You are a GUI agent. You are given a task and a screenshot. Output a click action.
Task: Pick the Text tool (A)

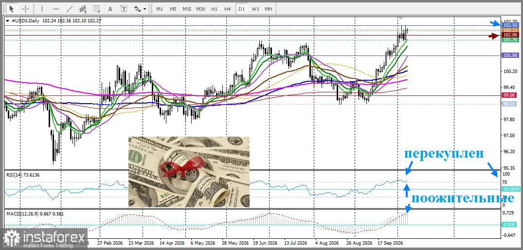pos(110,9)
